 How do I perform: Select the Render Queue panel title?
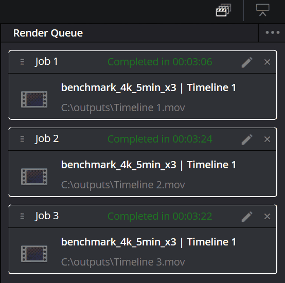click(48, 33)
